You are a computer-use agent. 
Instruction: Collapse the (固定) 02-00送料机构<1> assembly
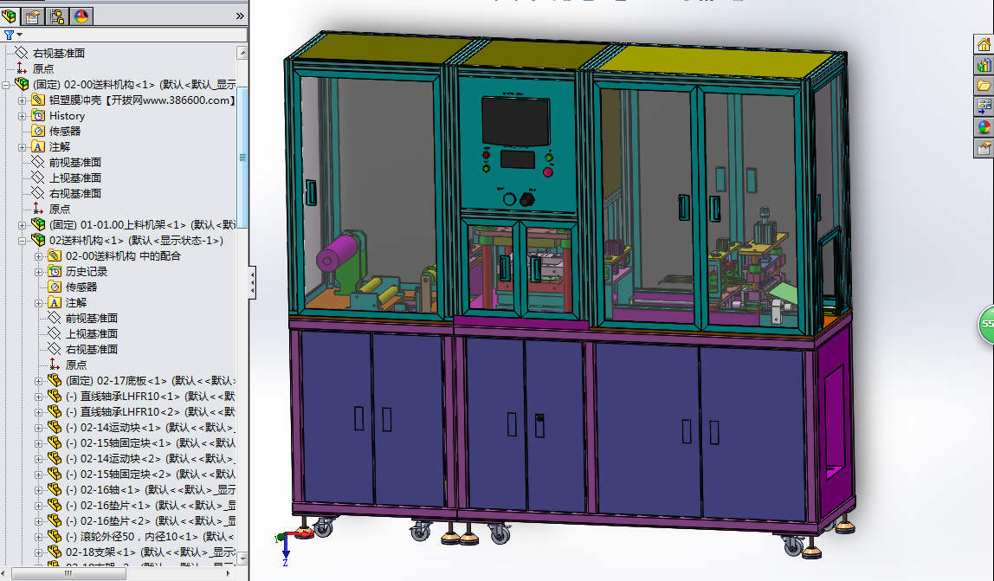point(6,84)
